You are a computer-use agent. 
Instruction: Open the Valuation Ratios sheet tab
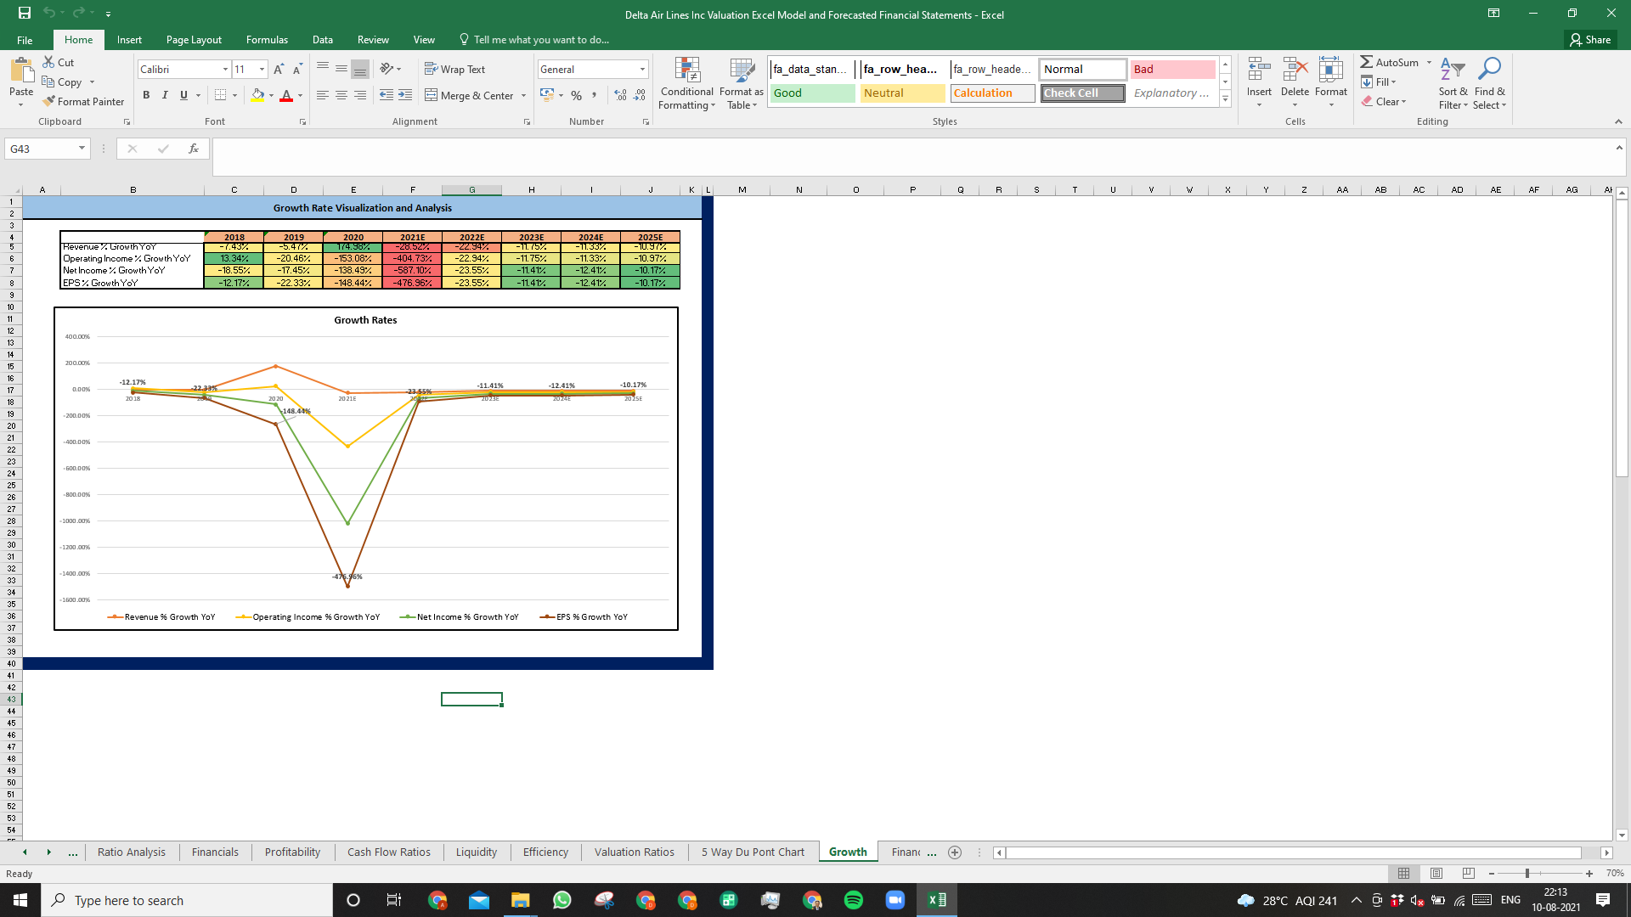point(635,852)
